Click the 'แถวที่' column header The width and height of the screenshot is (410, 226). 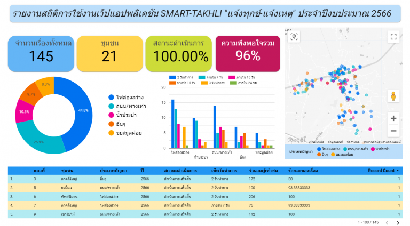[39, 171]
